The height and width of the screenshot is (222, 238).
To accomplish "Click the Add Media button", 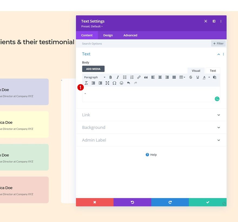I will [93, 69].
